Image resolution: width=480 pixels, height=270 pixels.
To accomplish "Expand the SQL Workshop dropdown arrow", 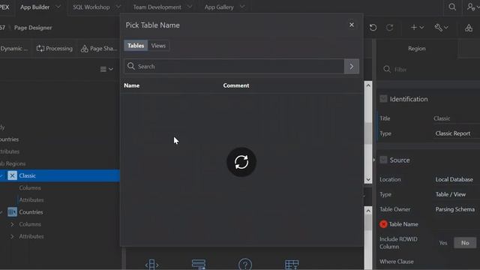I will coord(118,7).
